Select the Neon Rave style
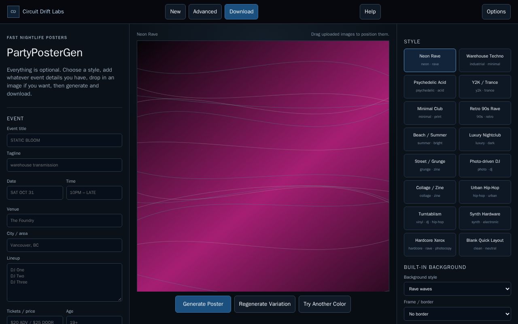518x324 pixels. point(430,60)
